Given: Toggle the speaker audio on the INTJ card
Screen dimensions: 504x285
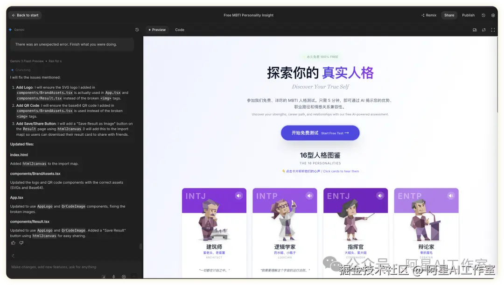Looking at the screenshot, I should coord(239,195).
